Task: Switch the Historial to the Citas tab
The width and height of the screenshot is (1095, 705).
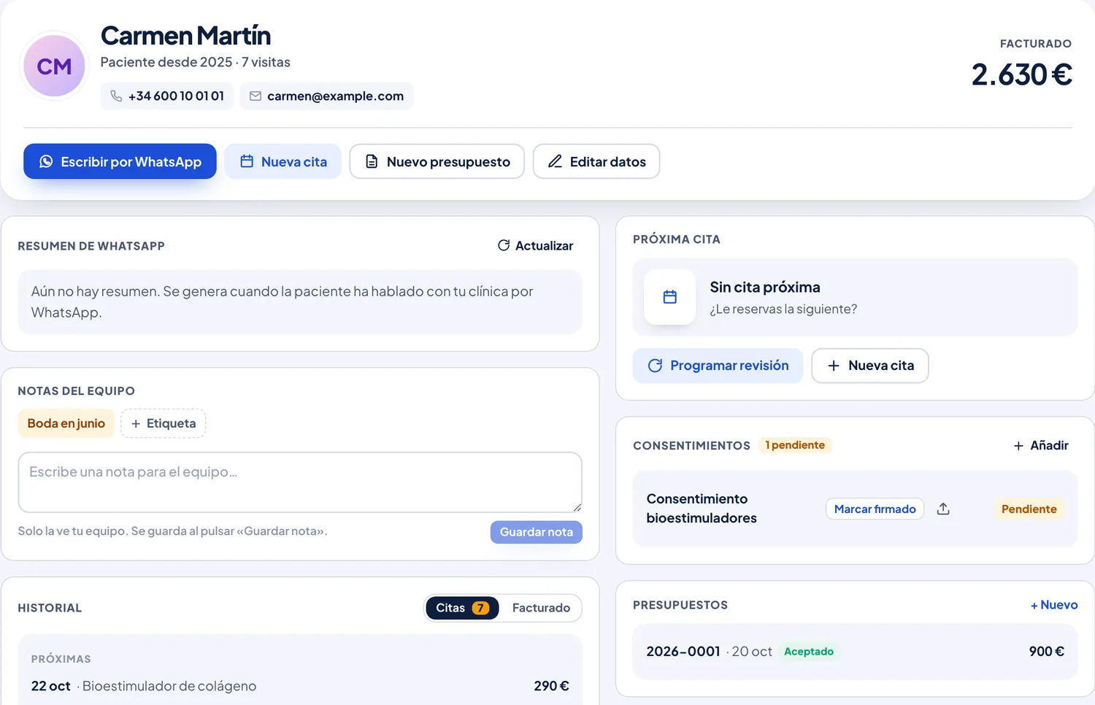Action: point(462,608)
